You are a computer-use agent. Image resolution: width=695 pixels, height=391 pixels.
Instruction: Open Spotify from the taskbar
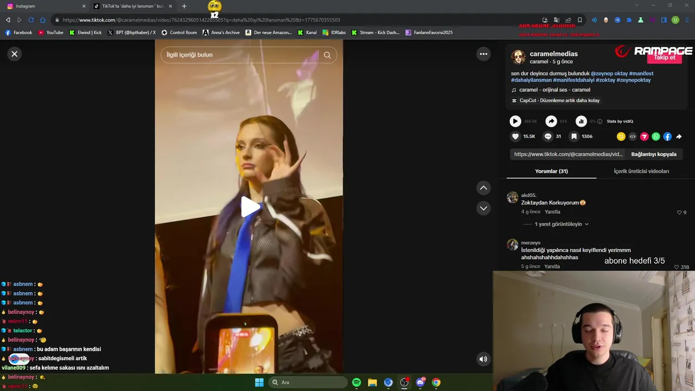pyautogui.click(x=356, y=382)
